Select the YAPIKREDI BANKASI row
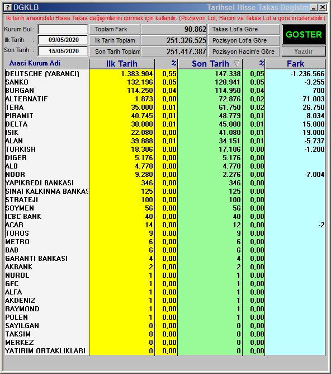The image size is (331, 374). pyautogui.click(x=165, y=183)
